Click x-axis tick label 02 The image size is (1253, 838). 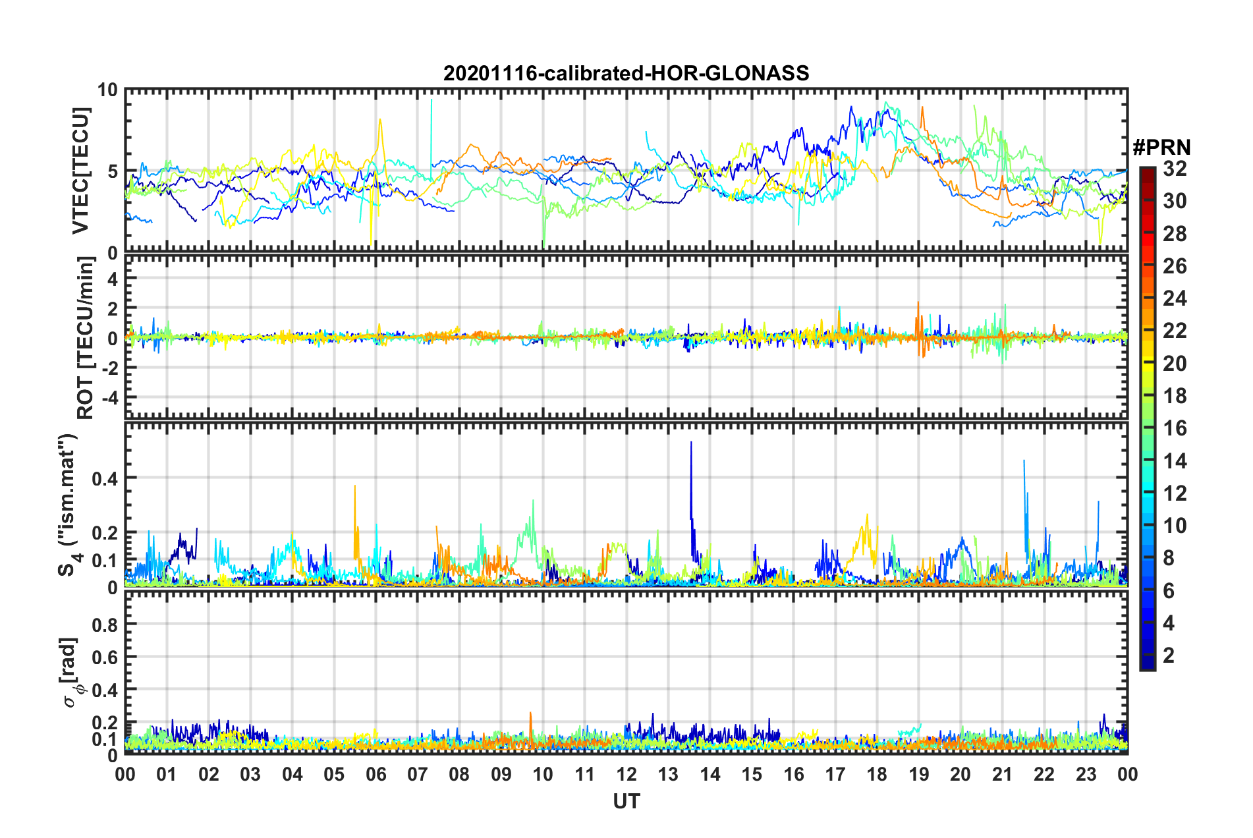coord(209,774)
